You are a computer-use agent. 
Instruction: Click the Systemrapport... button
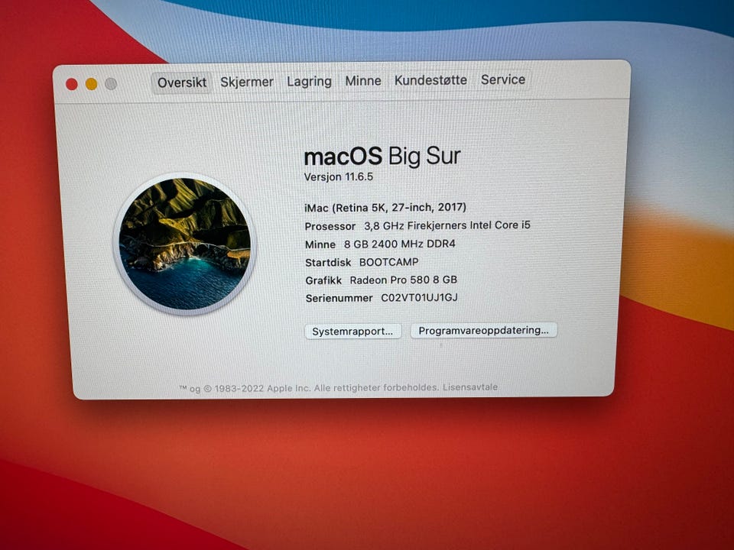click(353, 331)
